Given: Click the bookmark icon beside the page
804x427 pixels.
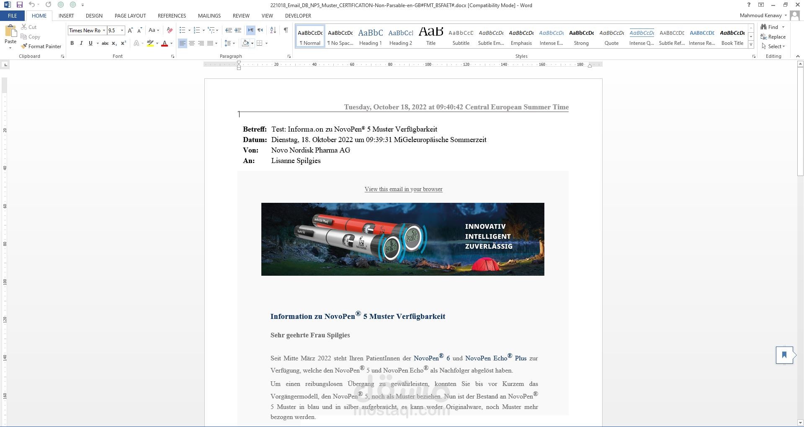Looking at the screenshot, I should (784, 355).
